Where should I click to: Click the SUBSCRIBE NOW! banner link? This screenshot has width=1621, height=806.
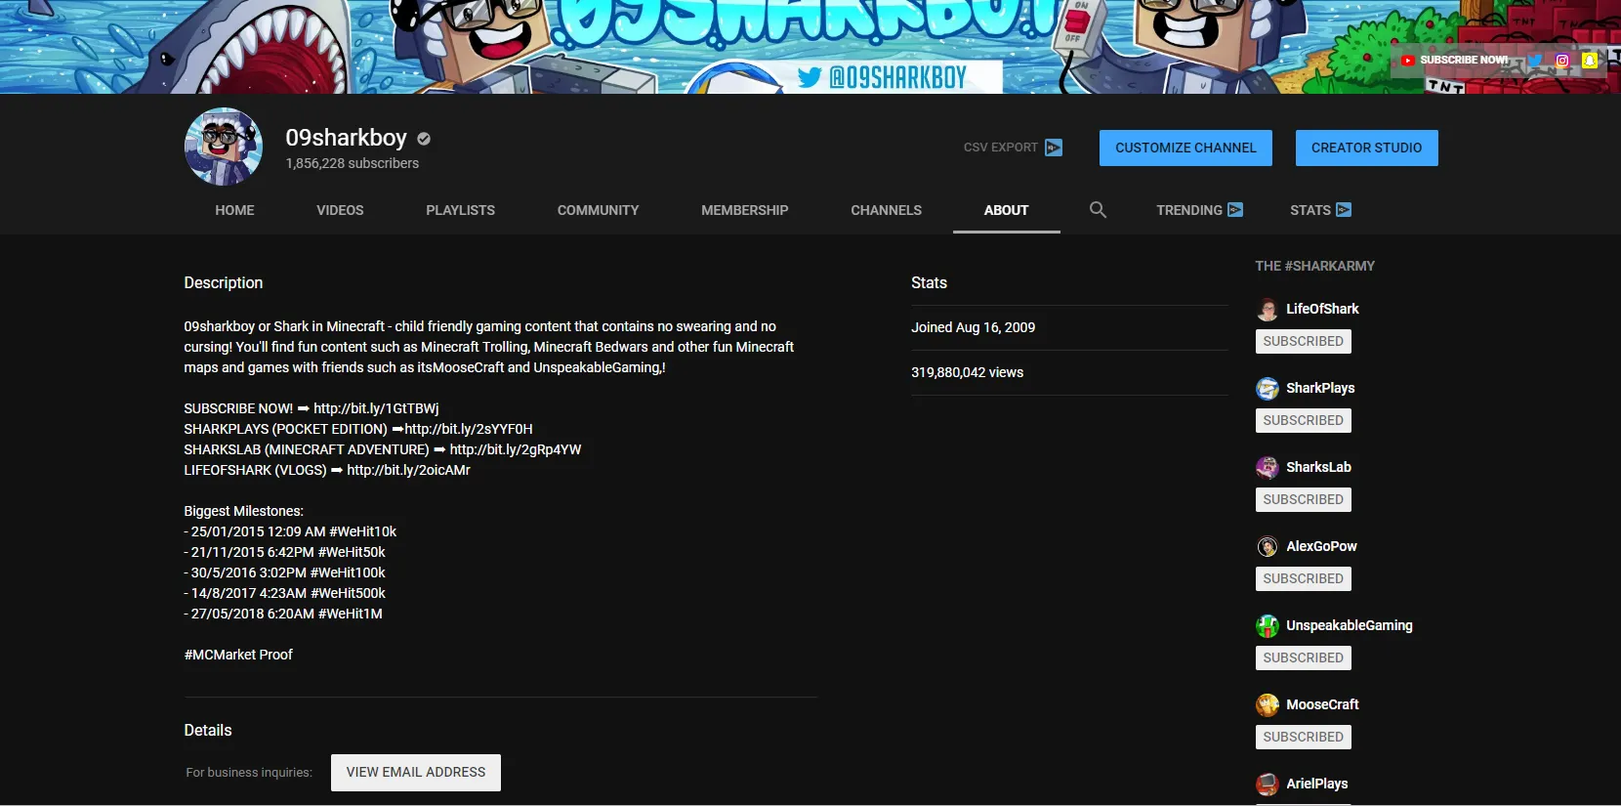point(1455,61)
